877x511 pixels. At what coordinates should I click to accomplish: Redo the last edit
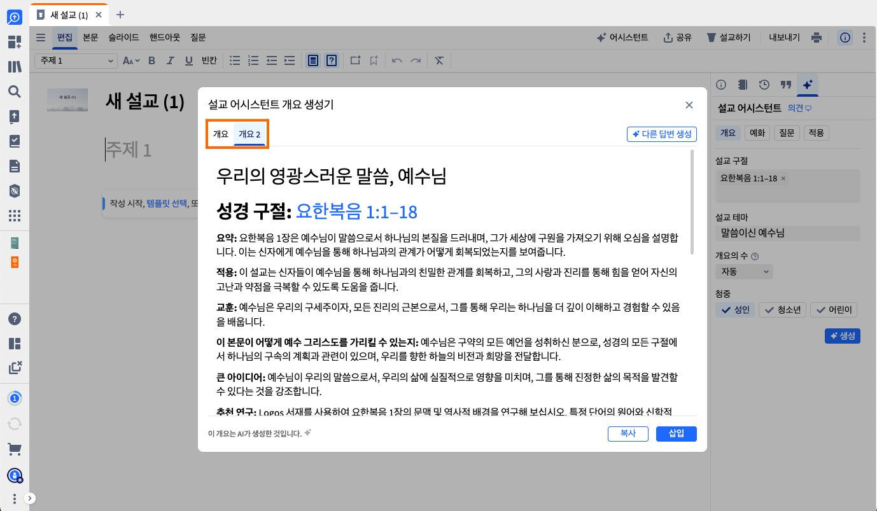[416, 60]
